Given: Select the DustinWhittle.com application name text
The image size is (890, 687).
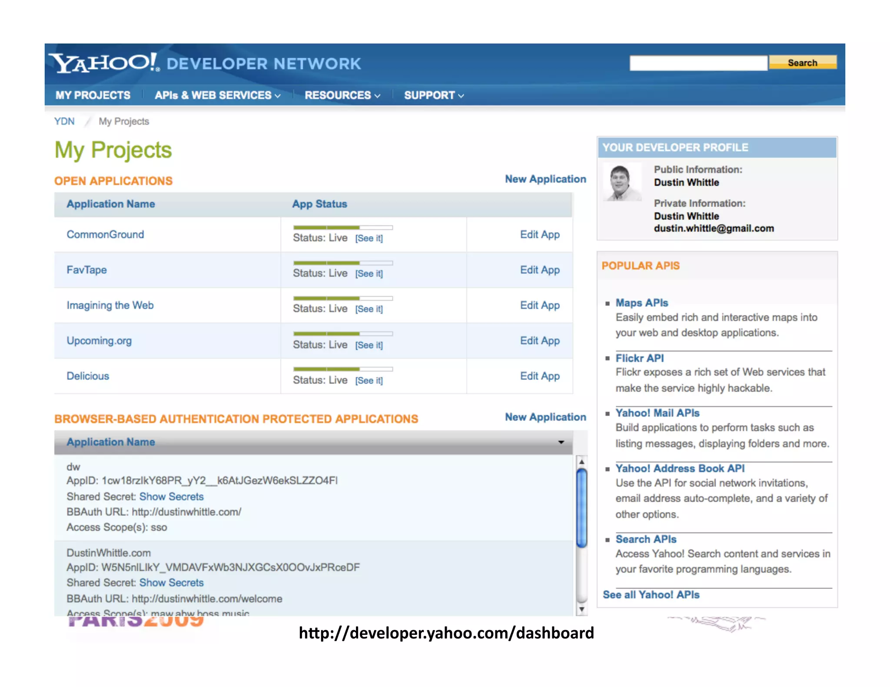Looking at the screenshot, I should [x=109, y=553].
